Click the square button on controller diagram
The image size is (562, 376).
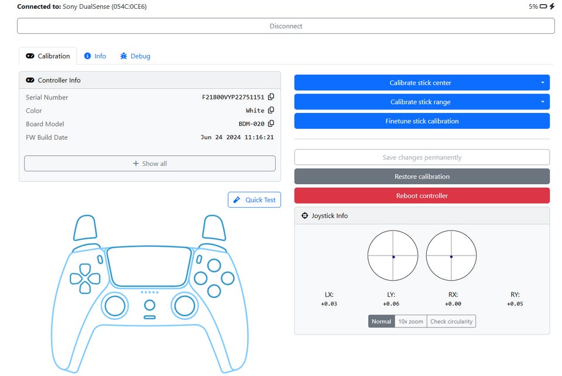(x=201, y=278)
